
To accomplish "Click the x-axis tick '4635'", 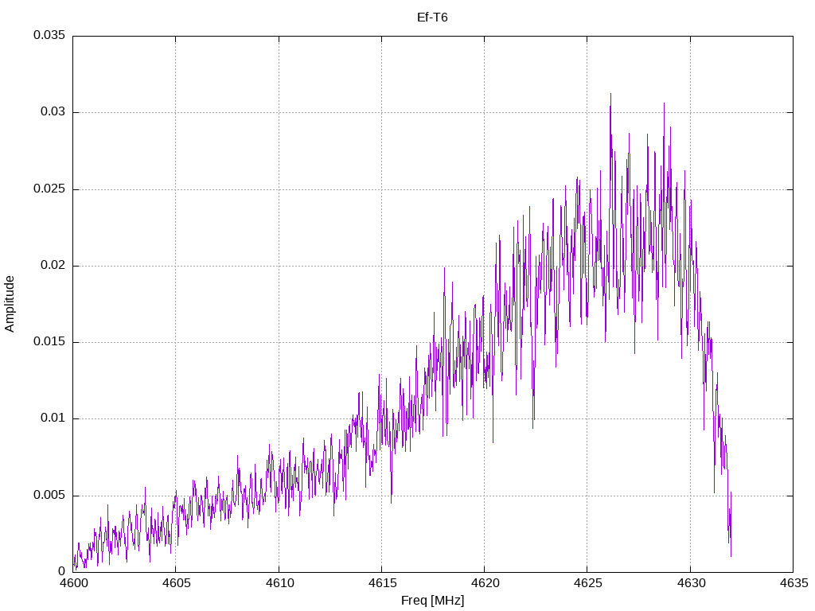I will (794, 583).
